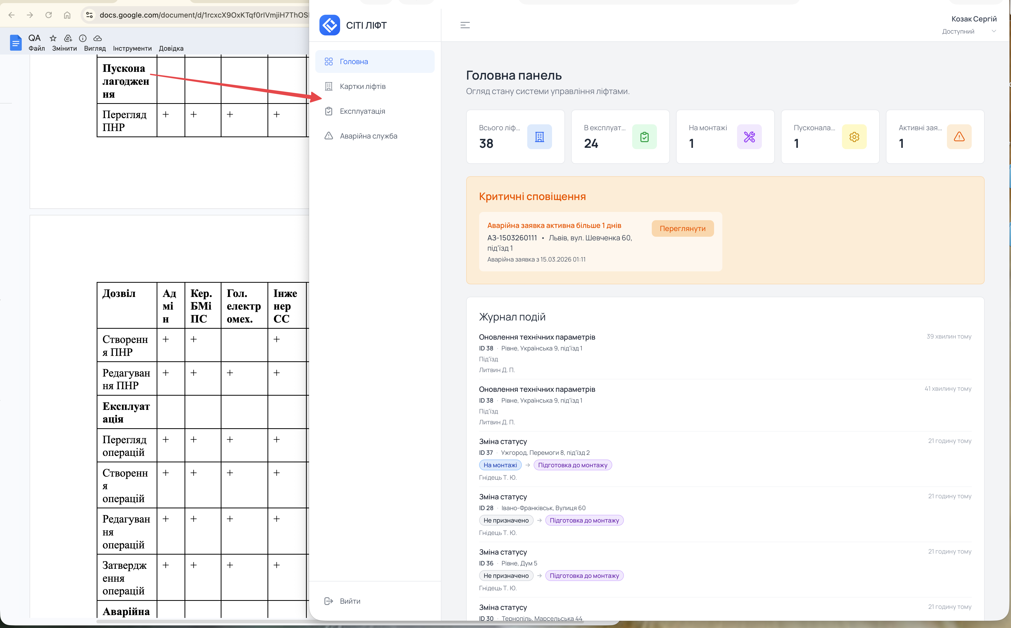Open the Довідка menu
The width and height of the screenshot is (1011, 628).
click(171, 49)
